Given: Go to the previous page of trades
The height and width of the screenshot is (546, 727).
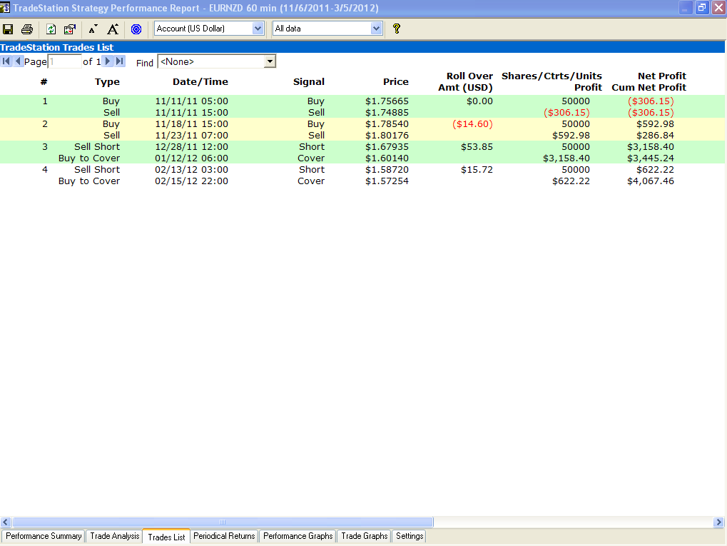Looking at the screenshot, I should pyautogui.click(x=18, y=61).
